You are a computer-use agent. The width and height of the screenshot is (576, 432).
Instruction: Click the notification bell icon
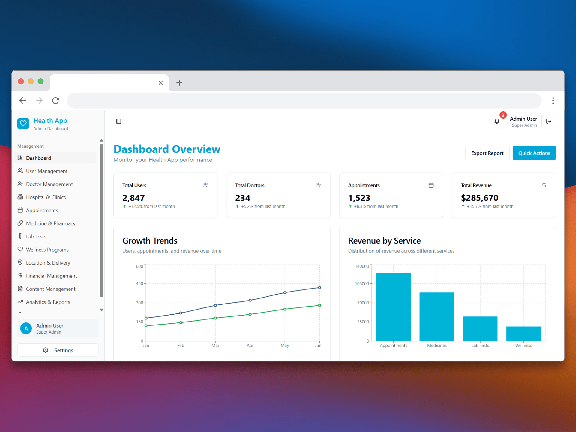[x=497, y=121]
